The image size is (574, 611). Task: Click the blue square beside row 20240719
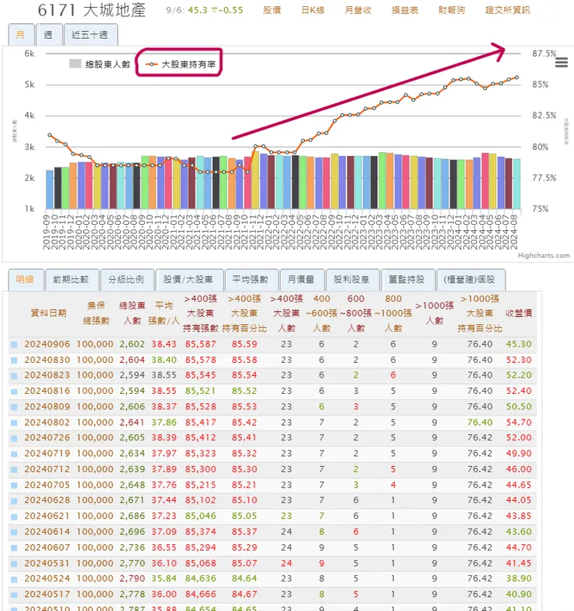point(15,454)
